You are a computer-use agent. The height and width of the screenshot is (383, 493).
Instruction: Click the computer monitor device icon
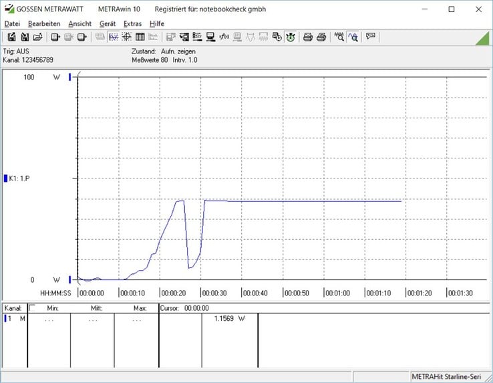point(210,37)
